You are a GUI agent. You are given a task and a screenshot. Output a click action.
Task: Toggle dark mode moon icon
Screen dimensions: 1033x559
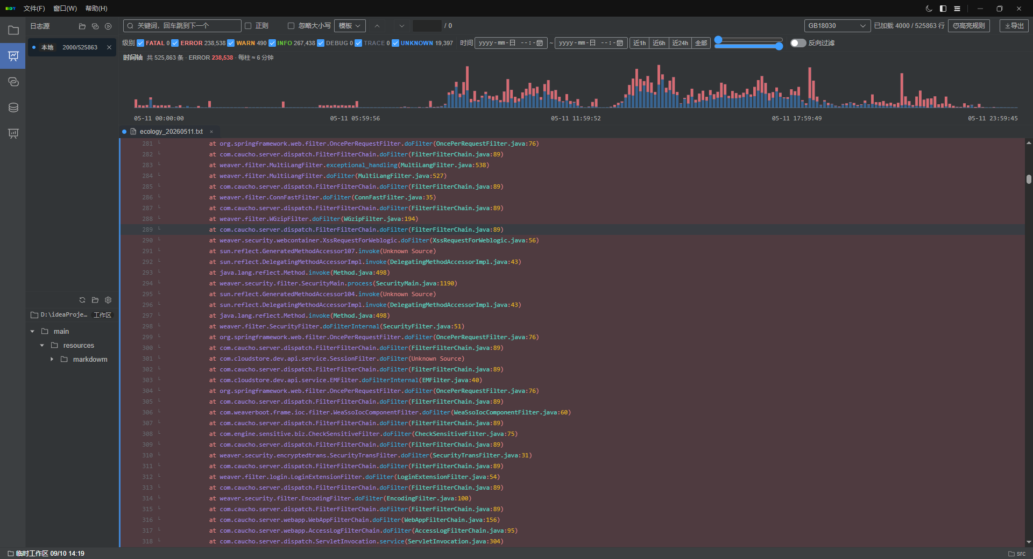coord(929,9)
